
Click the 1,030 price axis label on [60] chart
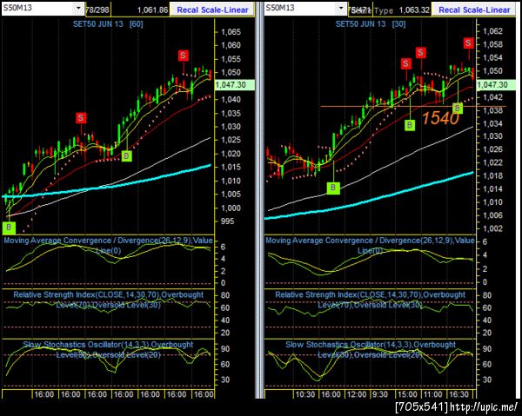(231, 127)
